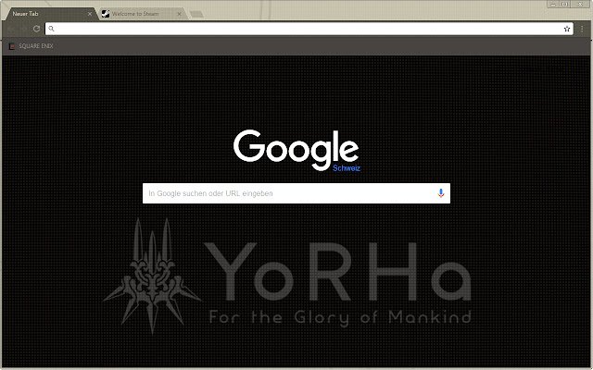This screenshot has width=593, height=370.
Task: Click the Schweiz text under Google logo
Action: [x=347, y=168]
